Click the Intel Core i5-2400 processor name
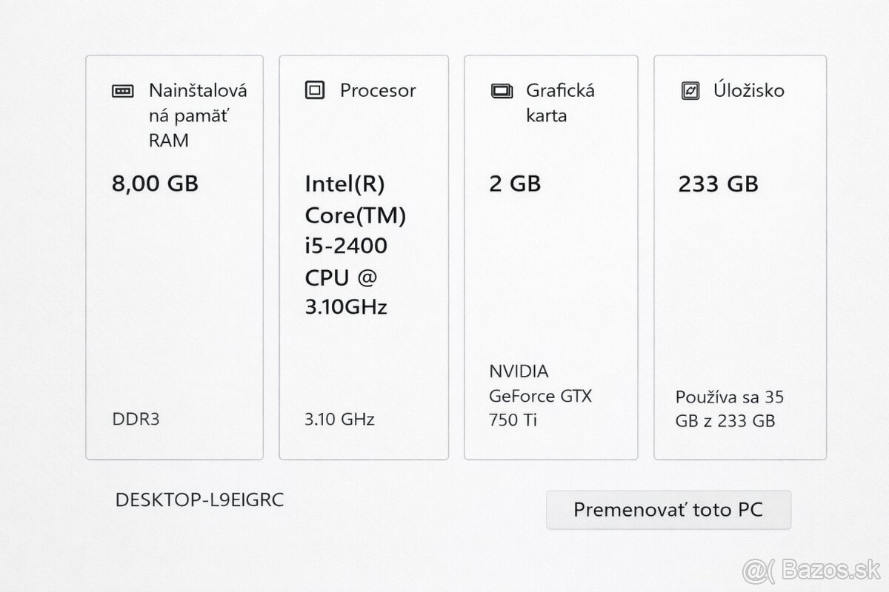Viewport: 889px width, 592px height. pyautogui.click(x=355, y=244)
